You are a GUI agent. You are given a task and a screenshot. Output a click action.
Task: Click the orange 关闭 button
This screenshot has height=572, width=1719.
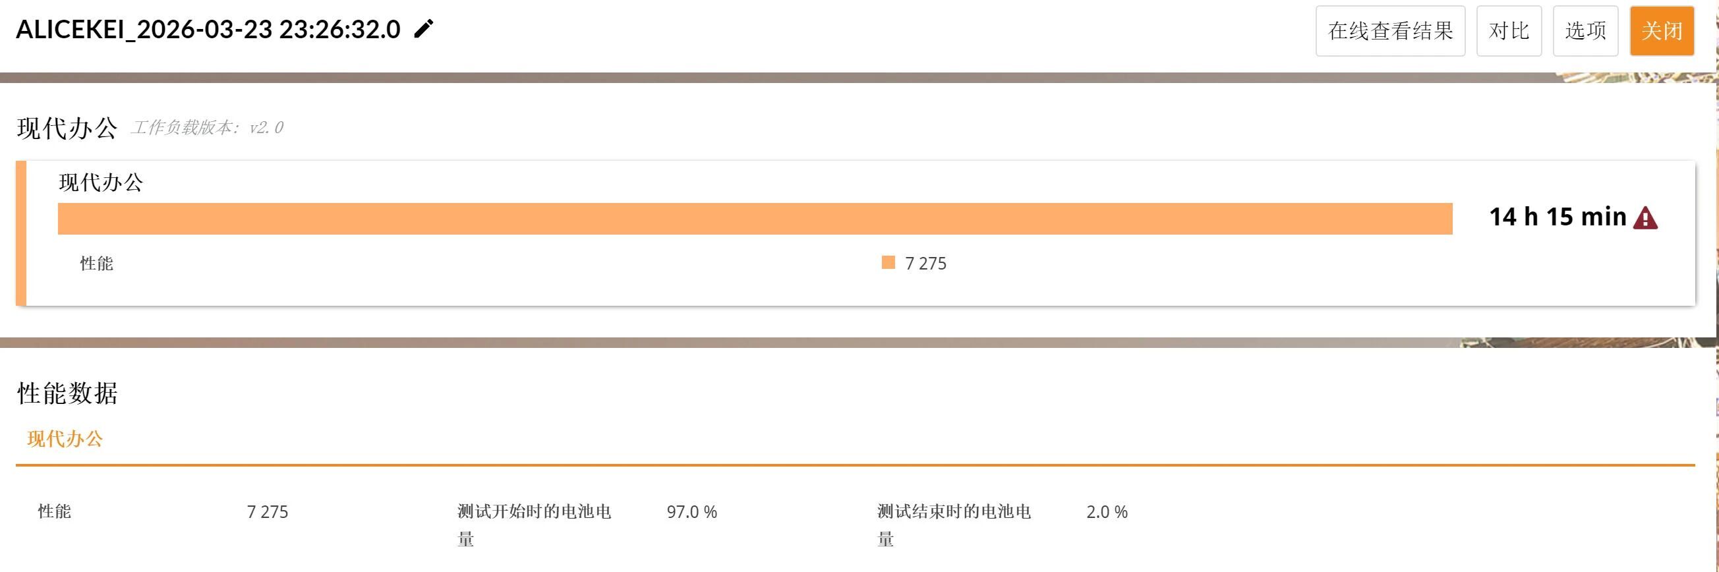1662,31
